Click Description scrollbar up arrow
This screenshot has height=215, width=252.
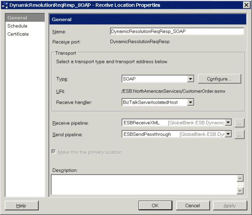tap(240, 178)
